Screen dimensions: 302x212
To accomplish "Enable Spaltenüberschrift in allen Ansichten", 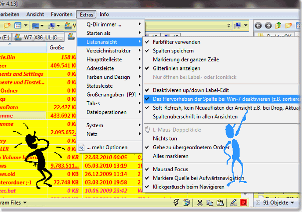I will tap(222, 117).
